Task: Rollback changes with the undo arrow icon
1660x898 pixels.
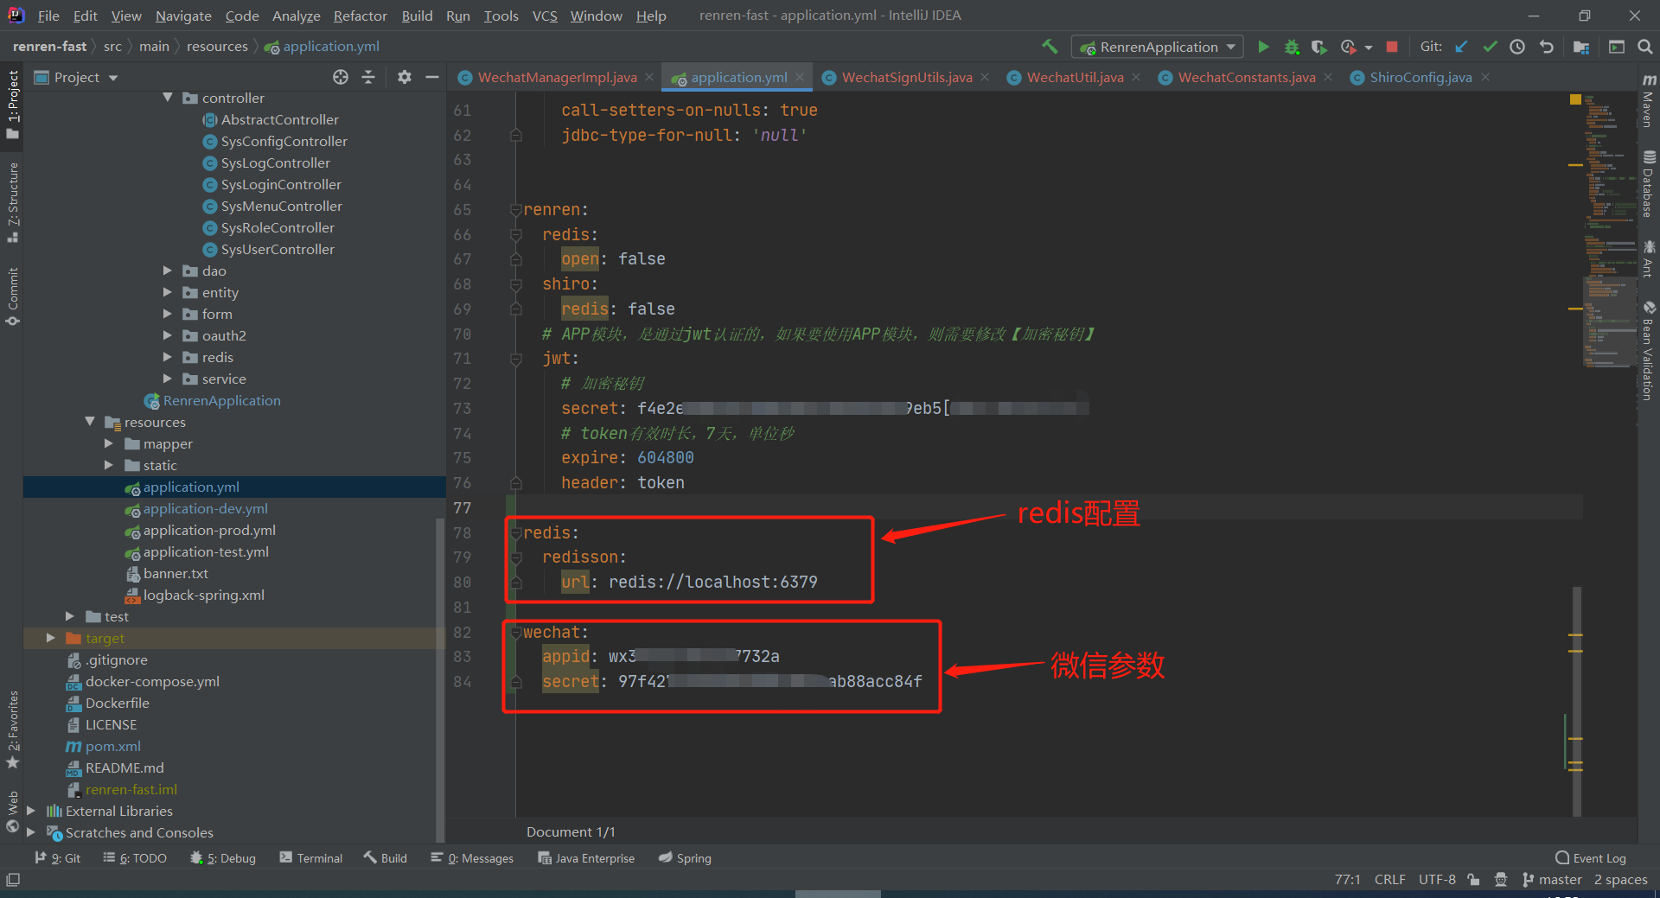Action: 1547,47
